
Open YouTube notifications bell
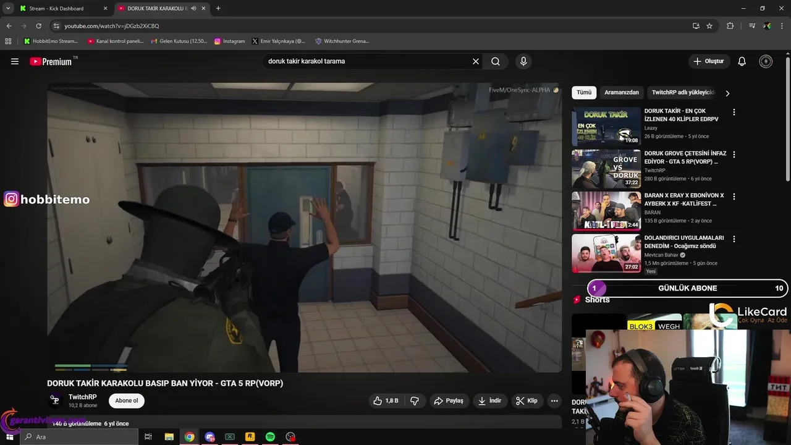point(742,61)
